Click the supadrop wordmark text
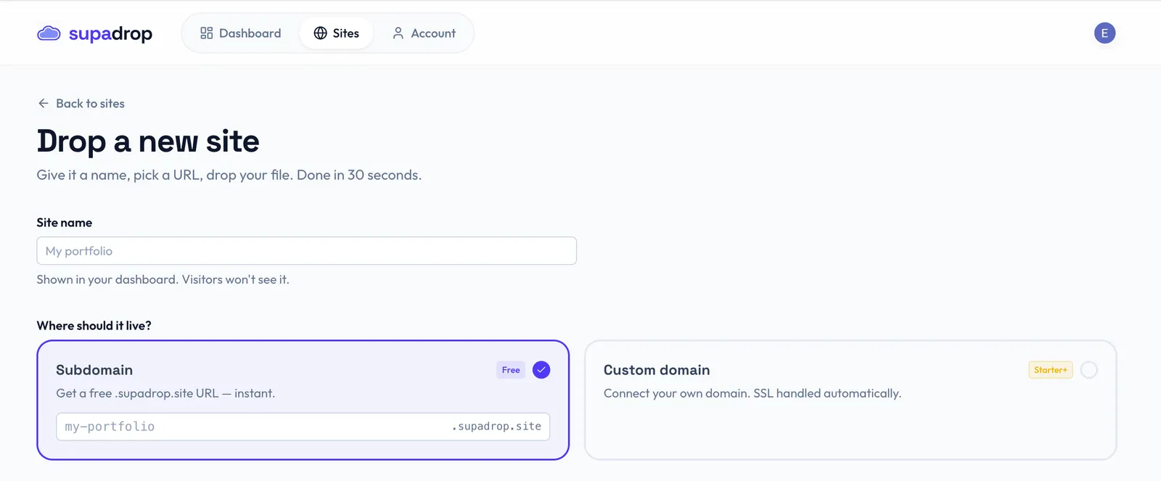Screen dimensions: 1161x481 (110, 33)
